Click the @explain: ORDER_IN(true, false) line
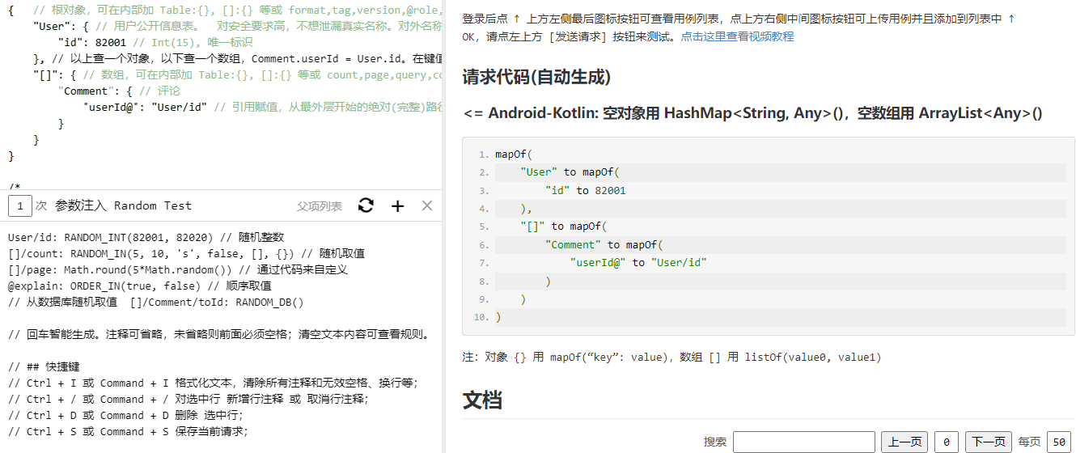 tap(139, 286)
